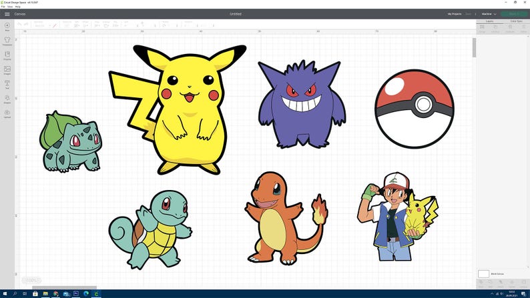Open the Projects panel in sidebar
The width and height of the screenshot is (530, 298).
(7, 55)
